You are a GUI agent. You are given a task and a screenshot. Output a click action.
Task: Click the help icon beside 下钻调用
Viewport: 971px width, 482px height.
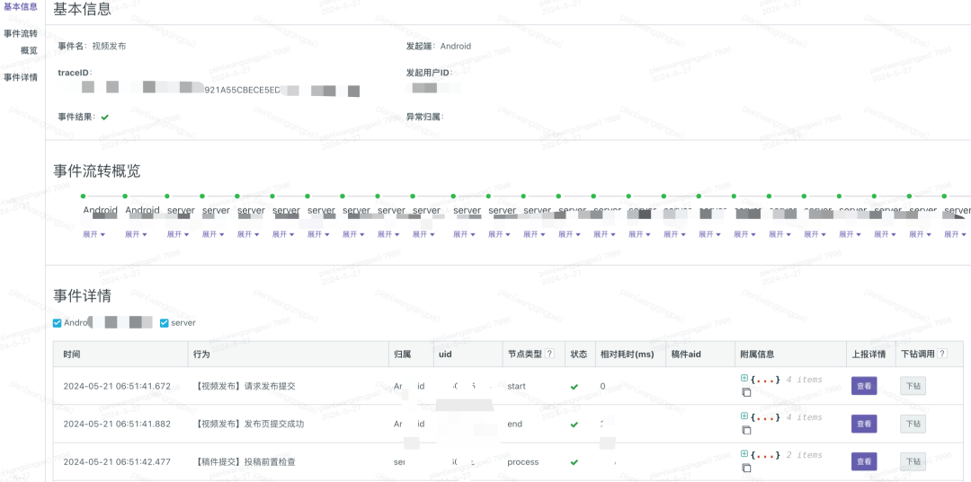coord(942,354)
